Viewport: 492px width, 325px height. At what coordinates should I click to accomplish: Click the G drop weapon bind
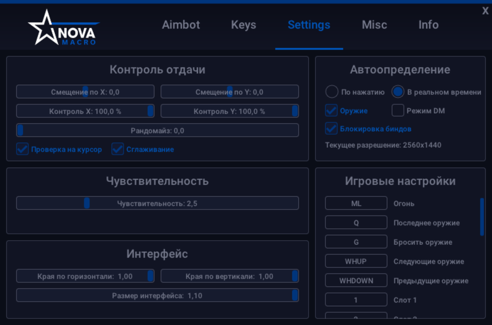coord(356,242)
